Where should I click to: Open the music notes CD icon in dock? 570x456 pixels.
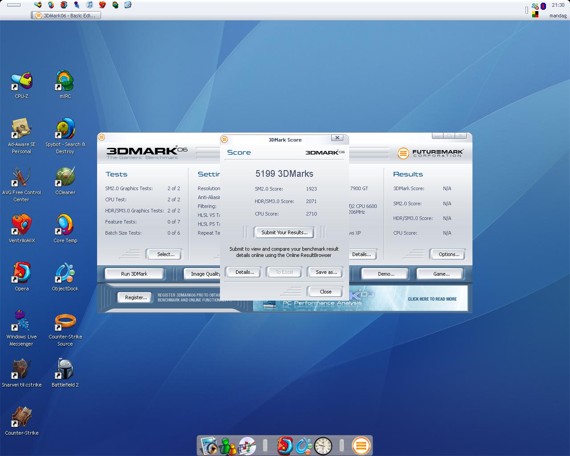(x=247, y=445)
